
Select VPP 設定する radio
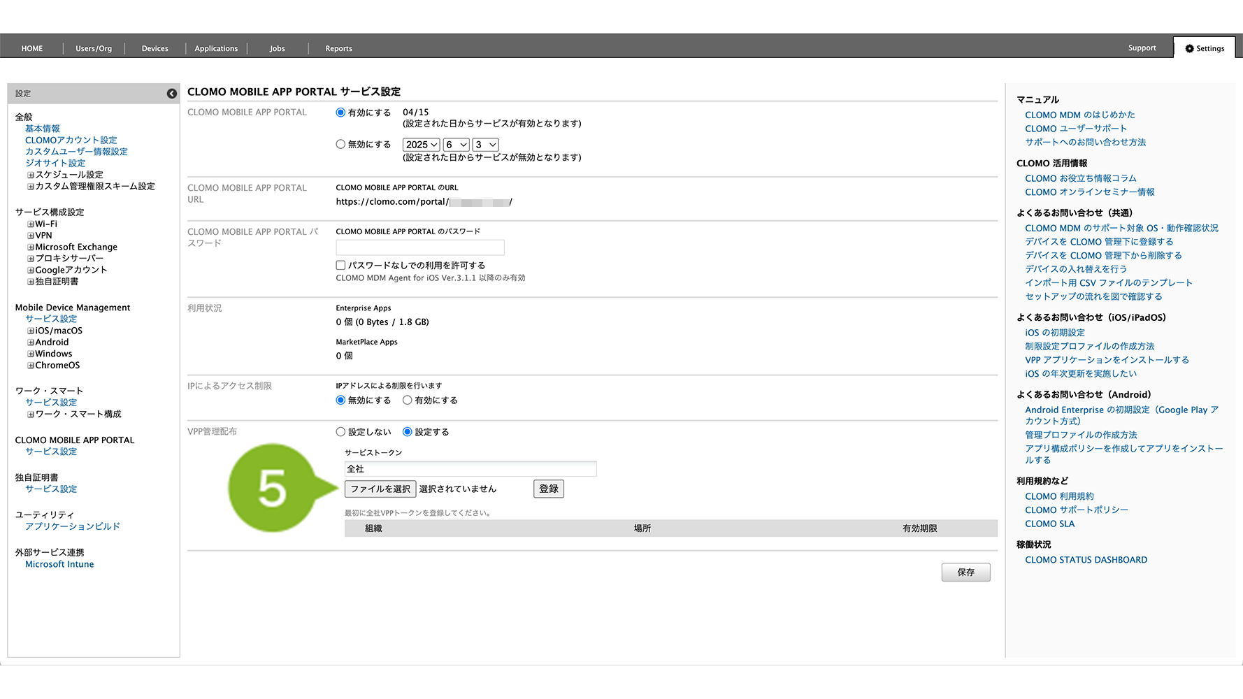(408, 432)
